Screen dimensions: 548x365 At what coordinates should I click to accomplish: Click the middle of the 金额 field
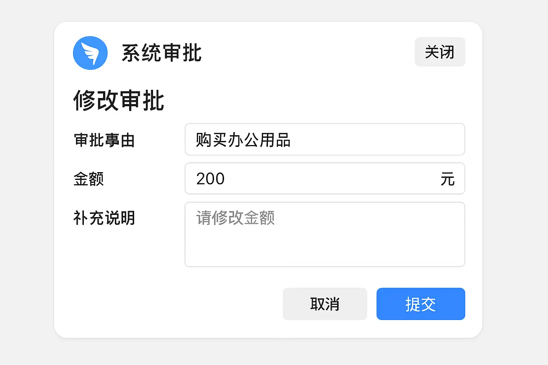tap(325, 179)
